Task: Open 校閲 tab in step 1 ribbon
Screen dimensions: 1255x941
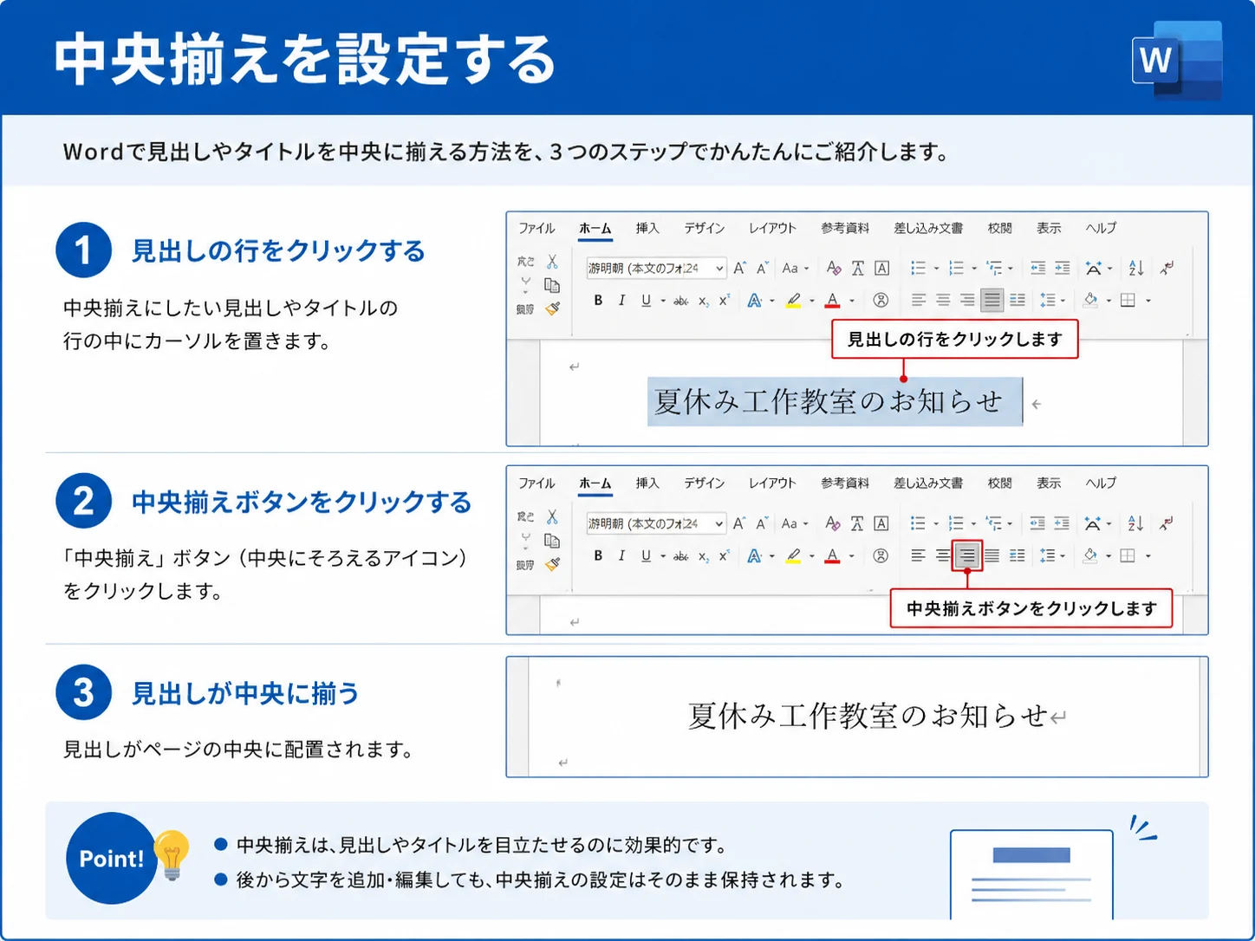Action: click(999, 228)
